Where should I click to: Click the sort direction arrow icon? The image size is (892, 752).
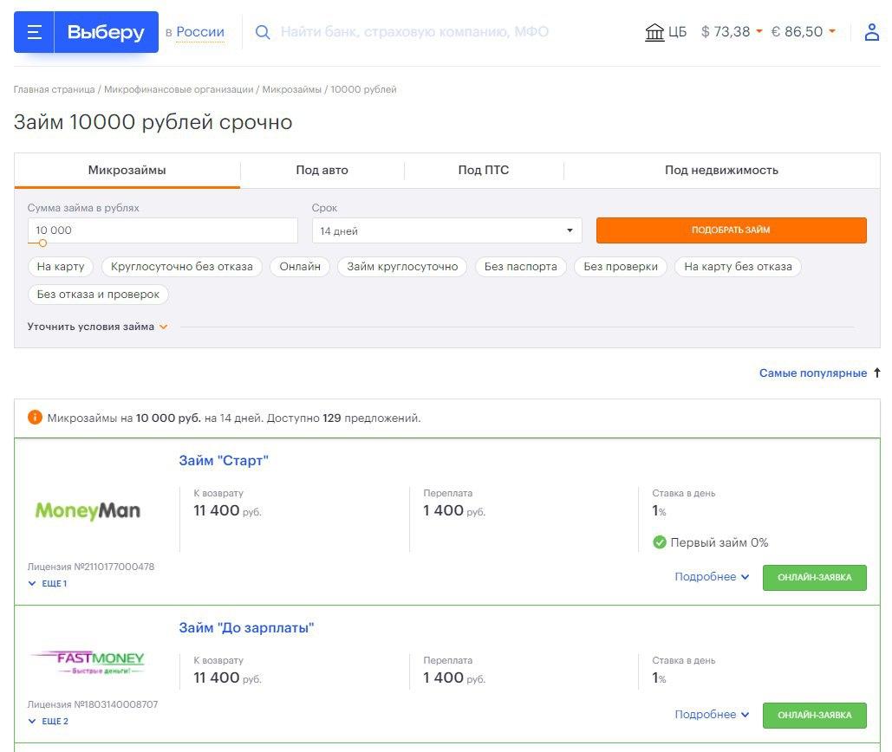876,373
